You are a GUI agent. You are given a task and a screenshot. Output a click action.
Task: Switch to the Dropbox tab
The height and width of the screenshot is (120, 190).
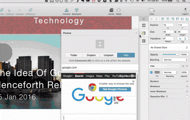pos(91,55)
